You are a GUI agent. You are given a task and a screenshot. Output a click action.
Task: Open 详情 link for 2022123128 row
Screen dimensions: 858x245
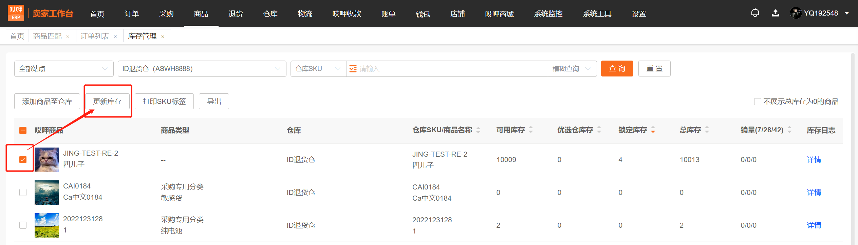point(814,225)
